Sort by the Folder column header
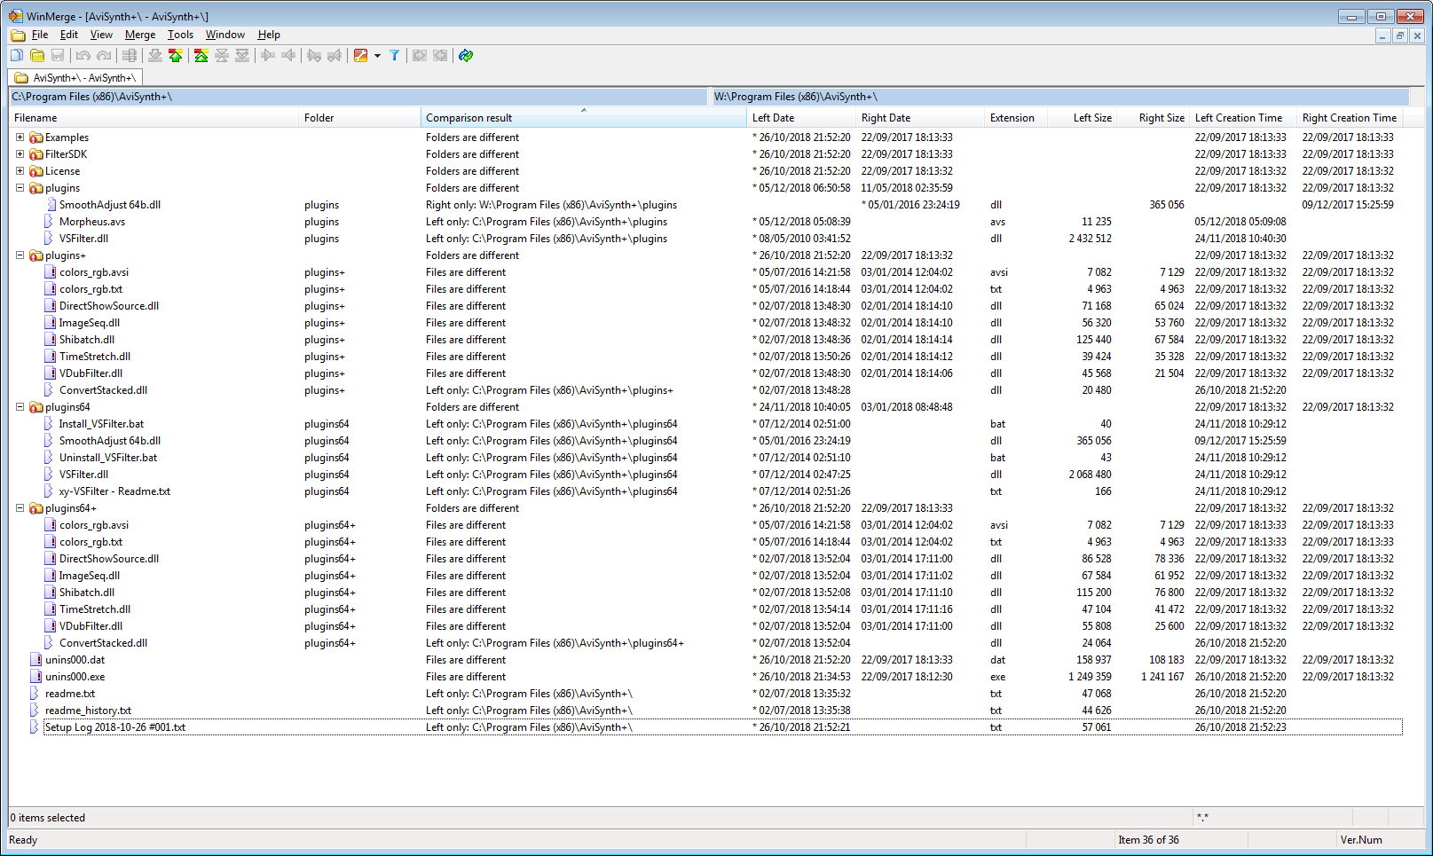Viewport: 1433px width, 856px height. 359,118
